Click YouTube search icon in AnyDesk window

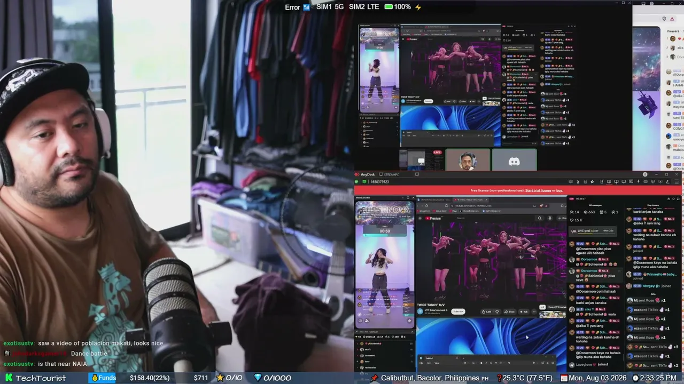click(540, 218)
